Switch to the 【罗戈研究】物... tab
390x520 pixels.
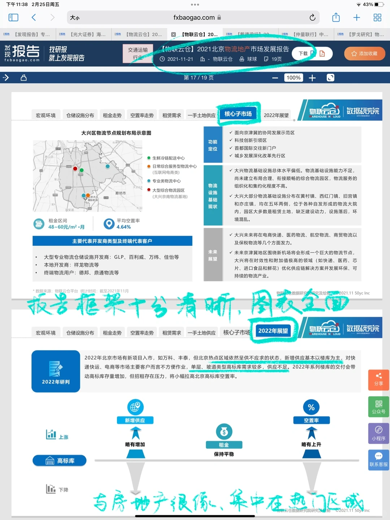pos(362,34)
